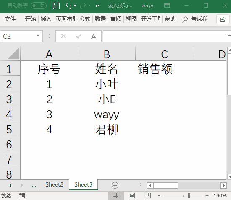Select column B header
This screenshot has height=200, width=231.
click(x=107, y=54)
